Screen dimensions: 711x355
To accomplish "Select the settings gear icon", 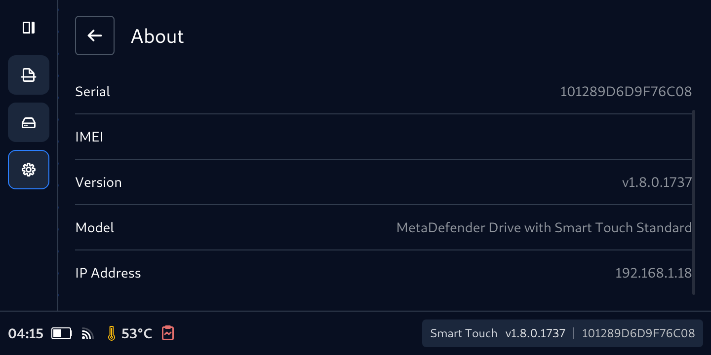I will point(29,170).
